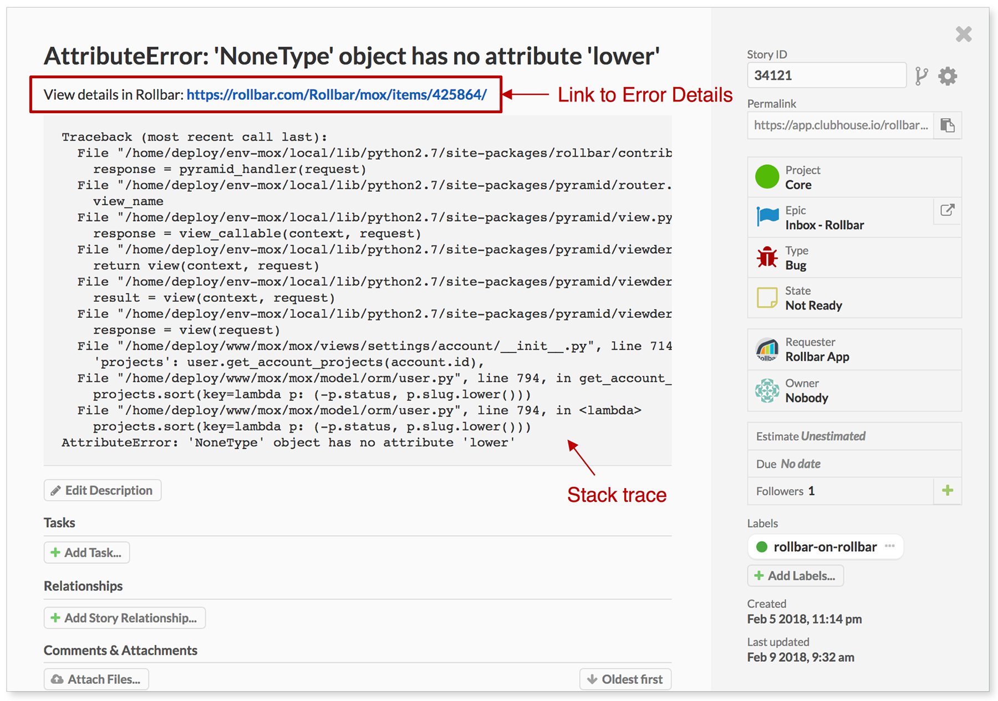
Task: Click the created date Feb 5 2018
Action: point(804,619)
